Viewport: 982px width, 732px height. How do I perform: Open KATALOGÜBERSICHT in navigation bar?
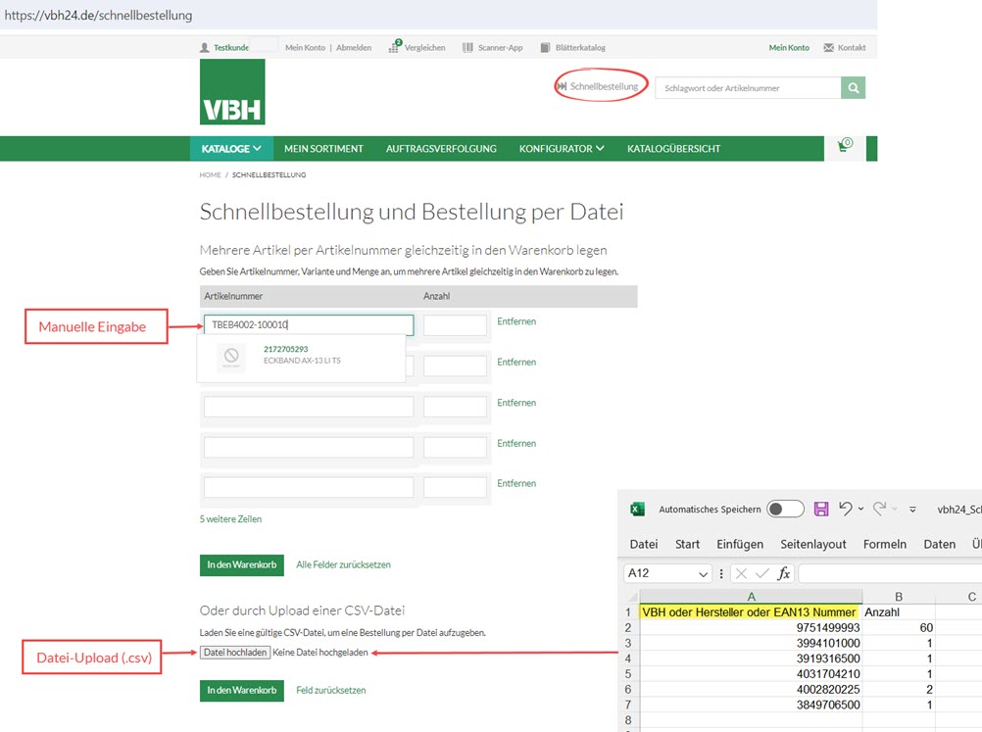(674, 148)
